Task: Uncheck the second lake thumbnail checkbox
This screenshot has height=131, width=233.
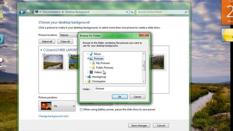Action: (x=69, y=55)
